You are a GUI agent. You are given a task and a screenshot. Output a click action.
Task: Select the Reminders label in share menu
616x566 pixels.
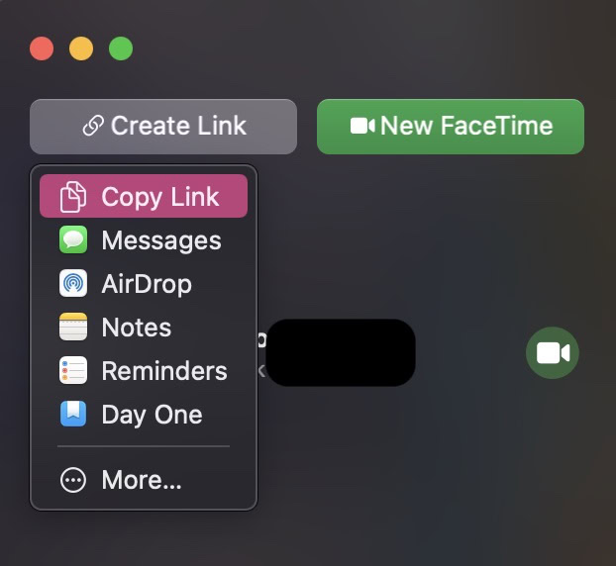[x=164, y=371]
